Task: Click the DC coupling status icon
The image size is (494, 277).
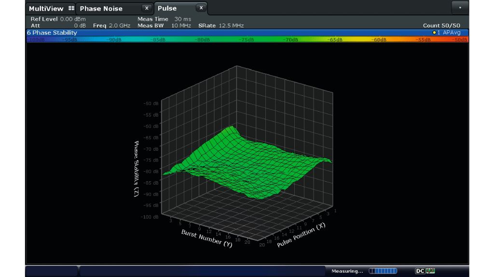Action: click(x=420, y=271)
